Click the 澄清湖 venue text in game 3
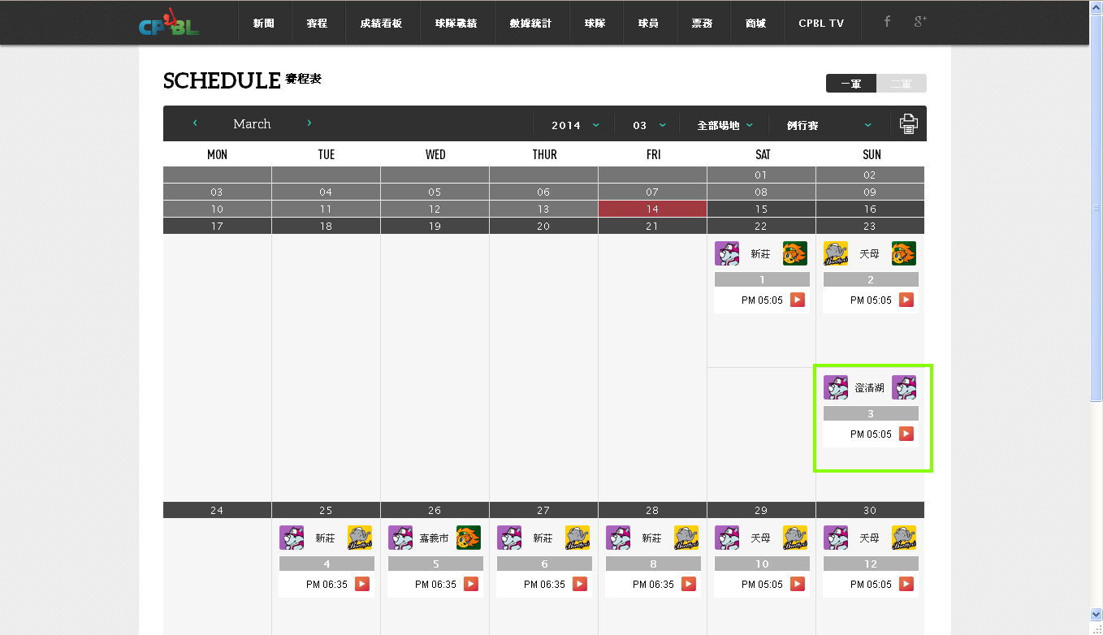This screenshot has width=1103, height=635. (x=870, y=388)
